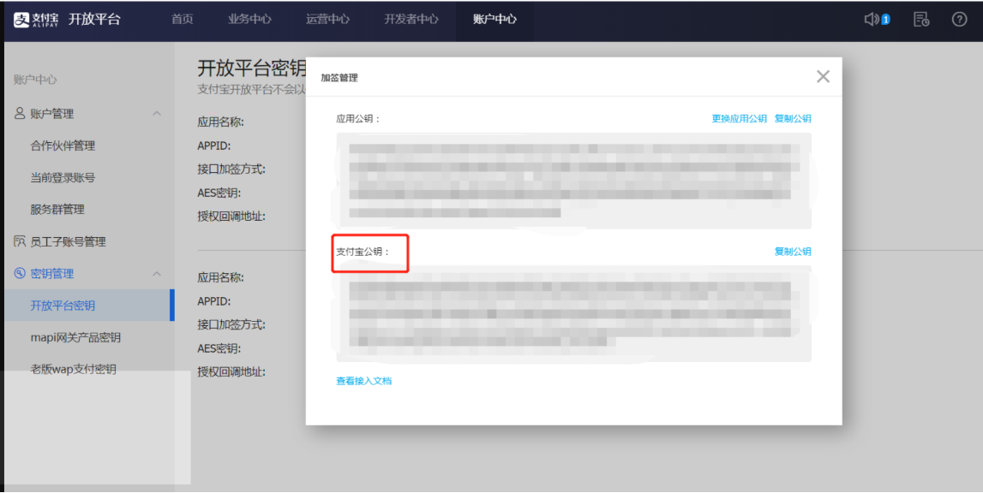Click the 支付宝公钥 key text box
This screenshot has height=493, width=983.
[x=573, y=313]
